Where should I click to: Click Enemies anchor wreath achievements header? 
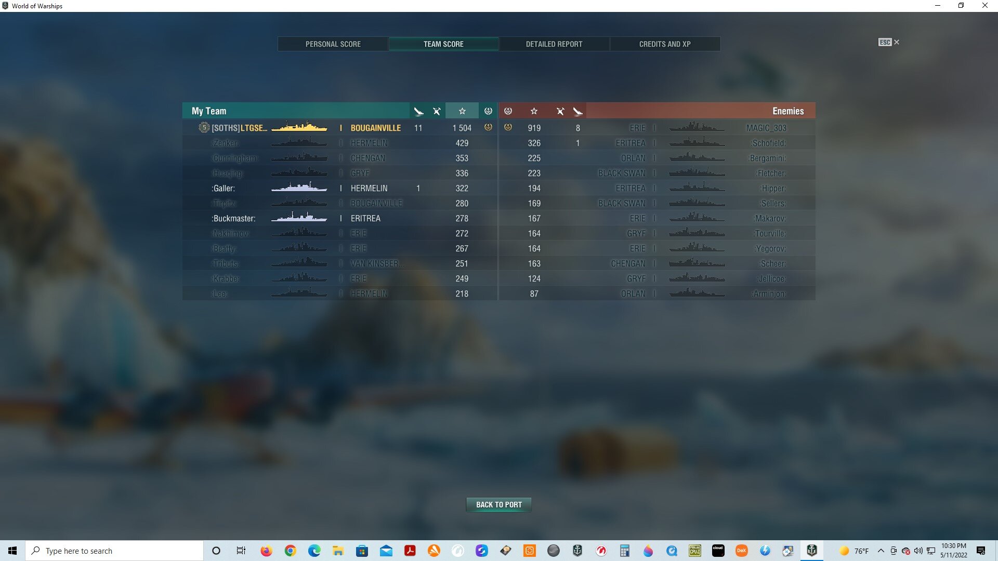(508, 111)
